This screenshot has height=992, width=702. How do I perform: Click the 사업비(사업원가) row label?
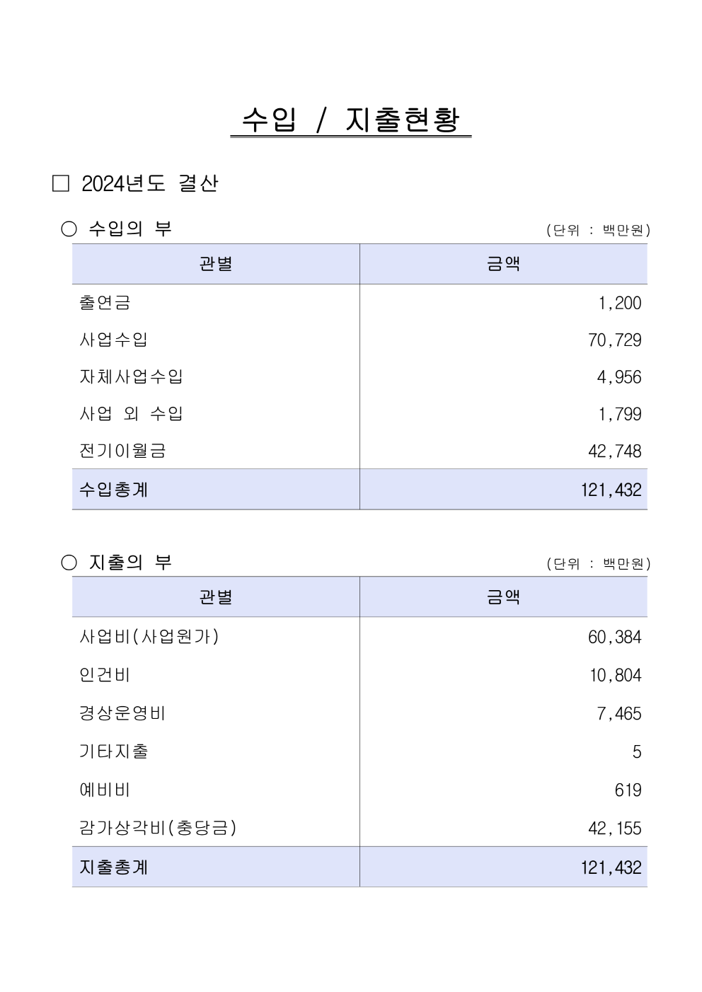149,637
